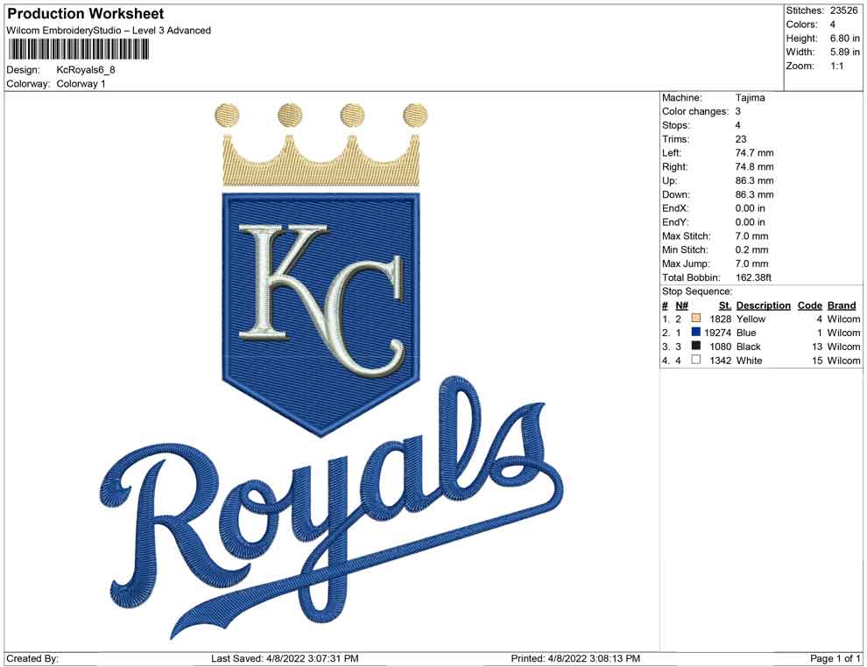Click the 'EndY:' label
The width and height of the screenshot is (867, 667).
[673, 222]
